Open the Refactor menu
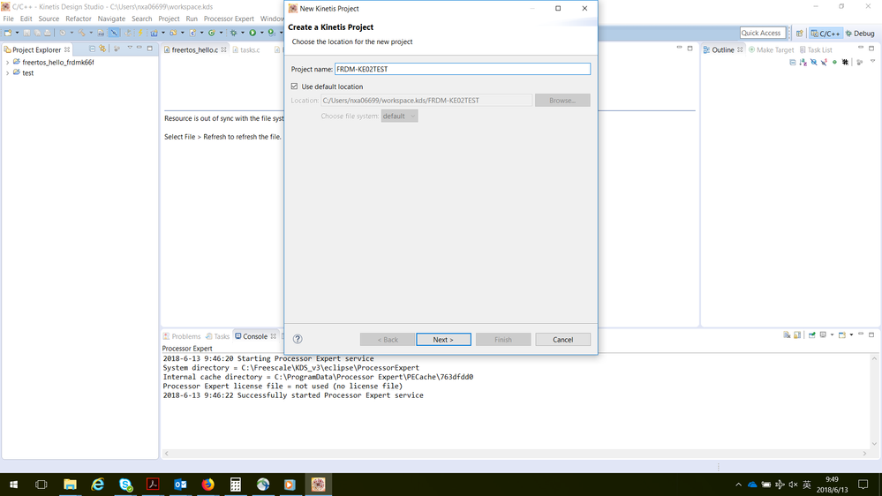Viewport: 882px width, 496px height. (x=79, y=19)
